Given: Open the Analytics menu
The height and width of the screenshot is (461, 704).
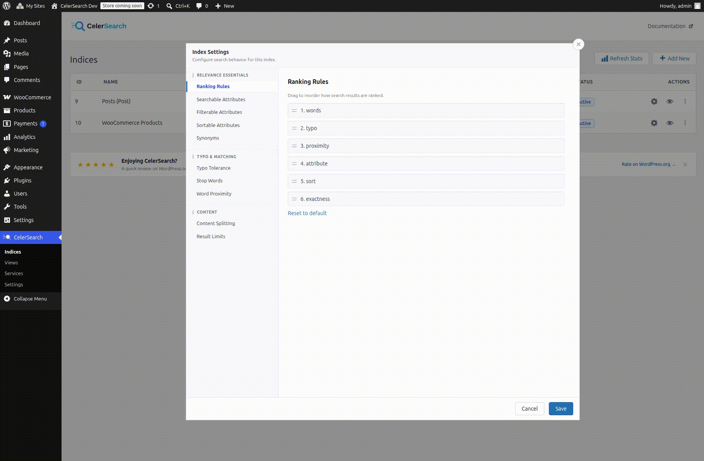Looking at the screenshot, I should pyautogui.click(x=31, y=137).
